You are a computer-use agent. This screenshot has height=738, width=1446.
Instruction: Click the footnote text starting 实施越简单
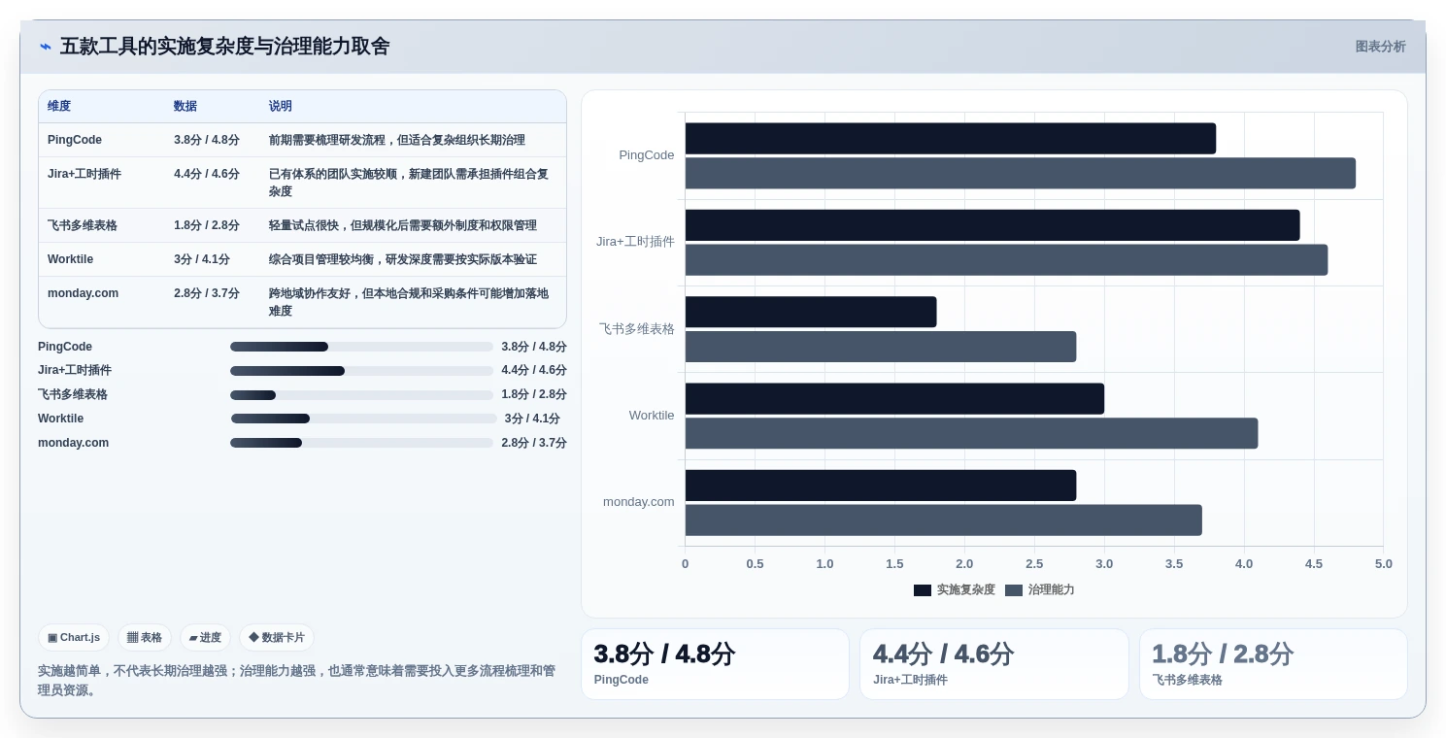tap(296, 681)
